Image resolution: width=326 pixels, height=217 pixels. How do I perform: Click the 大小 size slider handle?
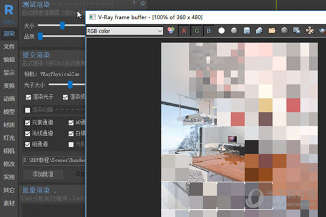point(62,25)
